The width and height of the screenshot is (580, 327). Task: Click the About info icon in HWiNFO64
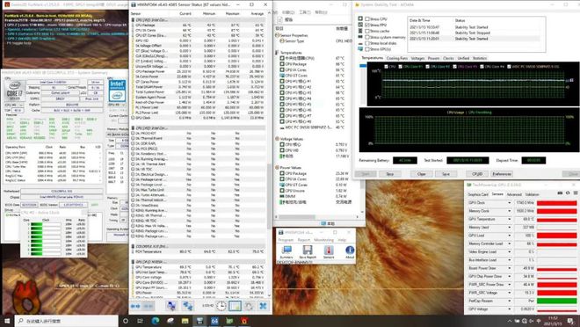coord(350,252)
